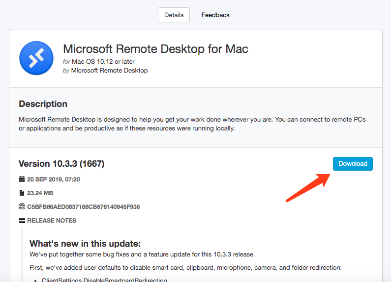Click the blue Download button
Viewport: 391px width, 282px height.
tap(353, 164)
